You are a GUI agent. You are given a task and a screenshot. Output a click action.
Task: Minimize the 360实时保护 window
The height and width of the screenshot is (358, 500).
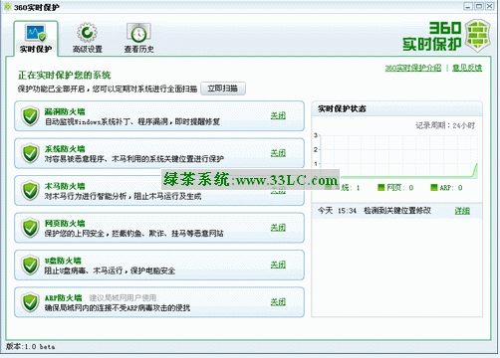pos(468,6)
